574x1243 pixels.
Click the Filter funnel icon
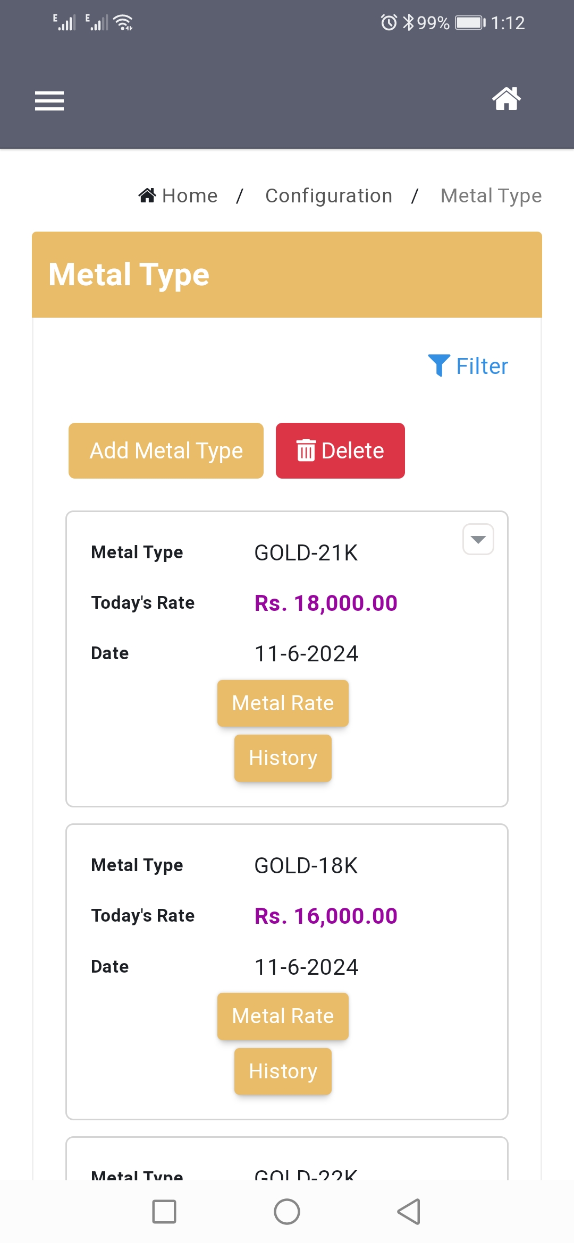tap(439, 365)
